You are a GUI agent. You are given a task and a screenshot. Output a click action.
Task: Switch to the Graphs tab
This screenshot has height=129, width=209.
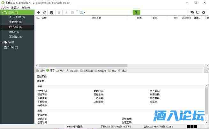[101, 71]
